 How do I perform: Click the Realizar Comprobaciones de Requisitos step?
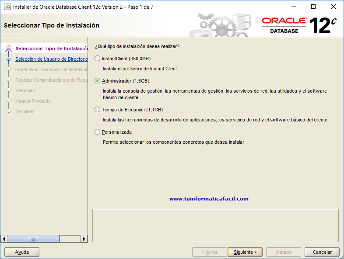coord(52,80)
